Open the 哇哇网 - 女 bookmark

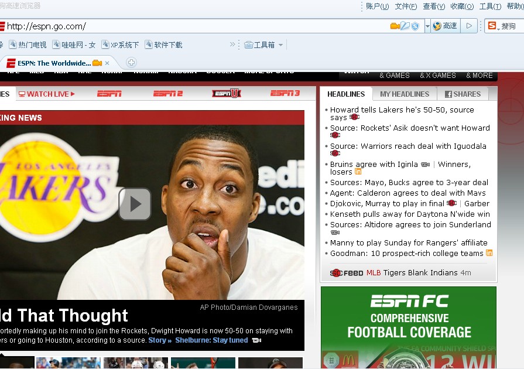(74, 45)
